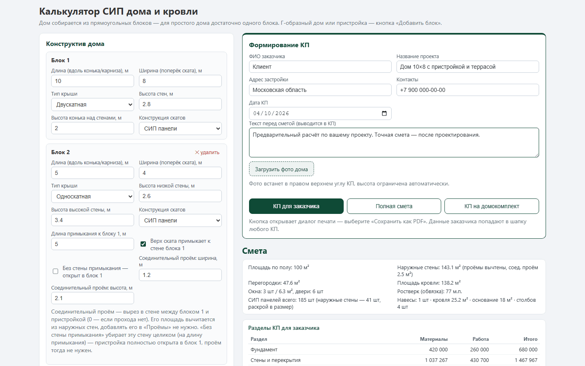Click ФИО заказчика field containing Клиент

[x=320, y=67]
